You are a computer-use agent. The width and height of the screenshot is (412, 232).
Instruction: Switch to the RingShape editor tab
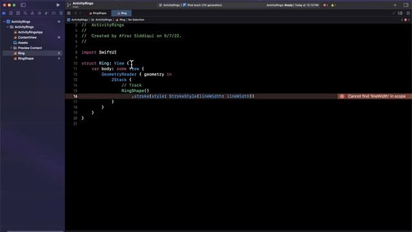tap(98, 13)
